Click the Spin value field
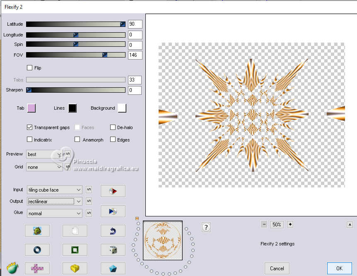 point(135,45)
